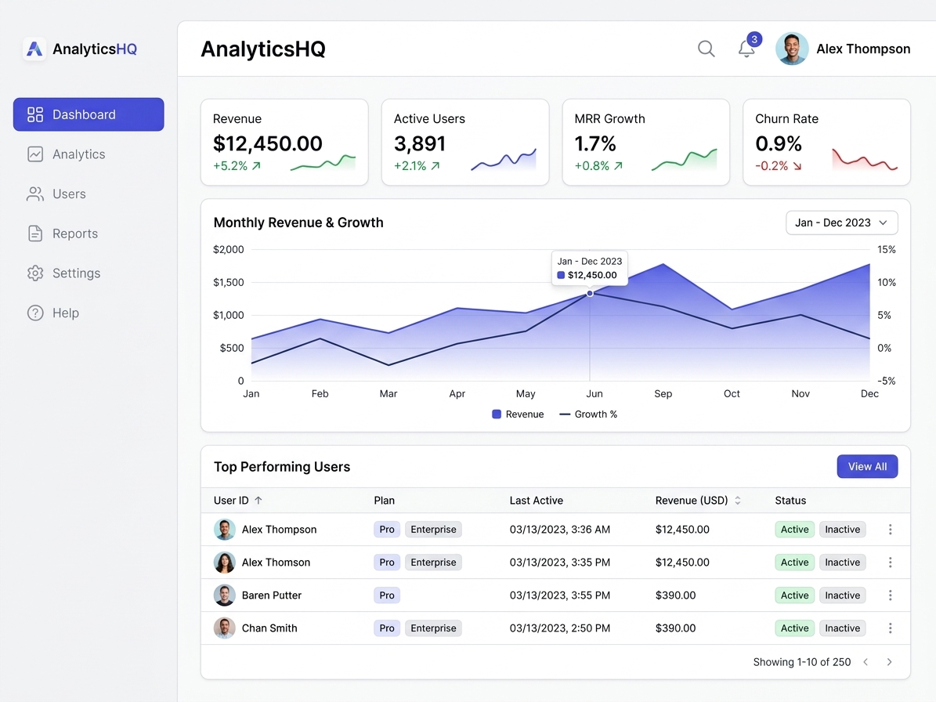The height and width of the screenshot is (702, 936).
Task: Go to the next page of users
Action: point(889,661)
